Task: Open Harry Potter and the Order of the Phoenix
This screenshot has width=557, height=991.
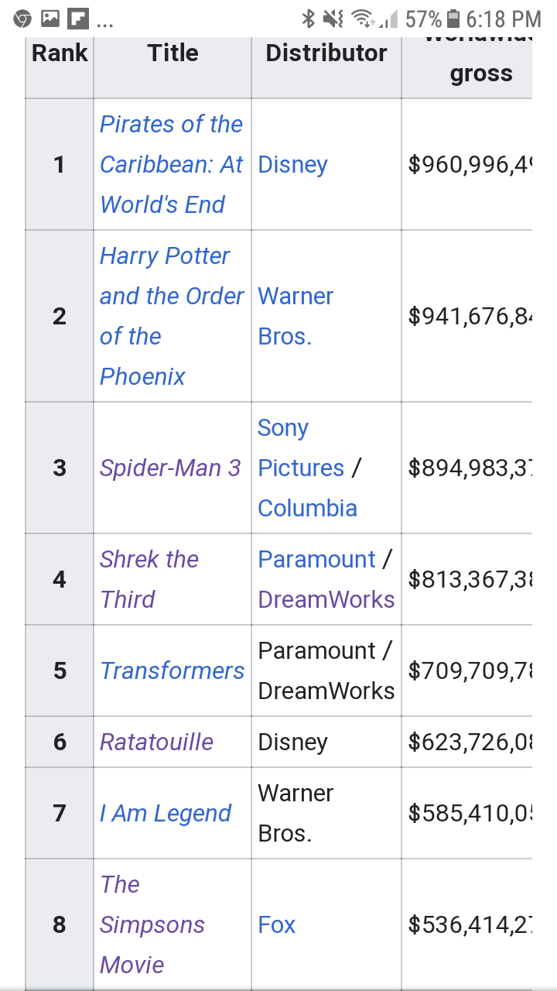Action: click(x=171, y=316)
